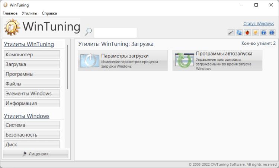The image size is (279, 168).
Task: Click the CWTuning Software copyright text
Action: [232, 164]
